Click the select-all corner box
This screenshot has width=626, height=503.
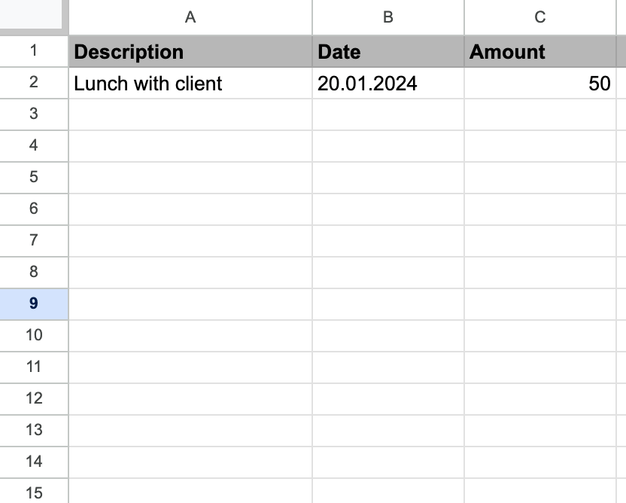tap(34, 17)
